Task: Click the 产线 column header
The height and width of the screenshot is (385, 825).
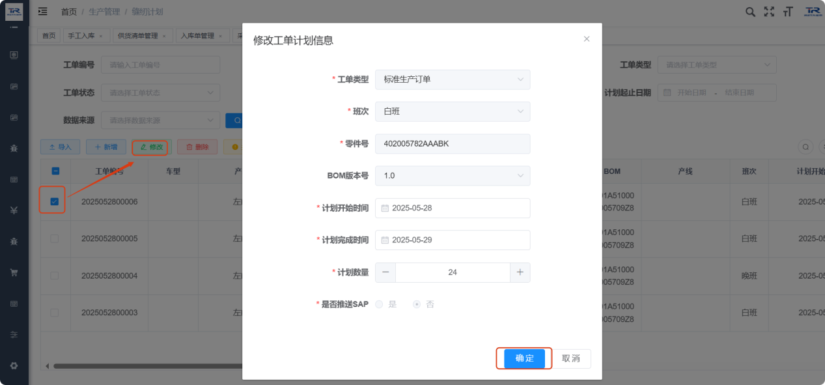Action: pos(685,171)
